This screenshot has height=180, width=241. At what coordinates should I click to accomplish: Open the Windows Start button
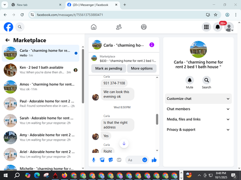pos(6,176)
